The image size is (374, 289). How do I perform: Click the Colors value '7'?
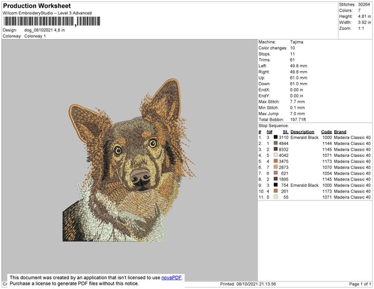[359, 11]
